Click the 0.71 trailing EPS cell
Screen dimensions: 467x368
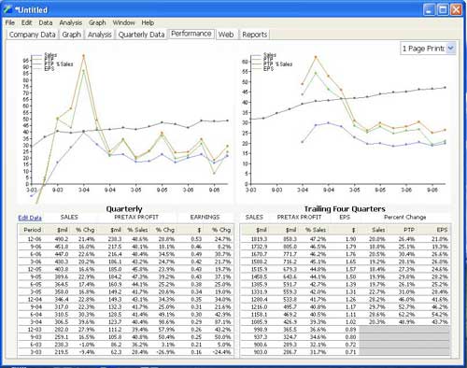point(350,352)
